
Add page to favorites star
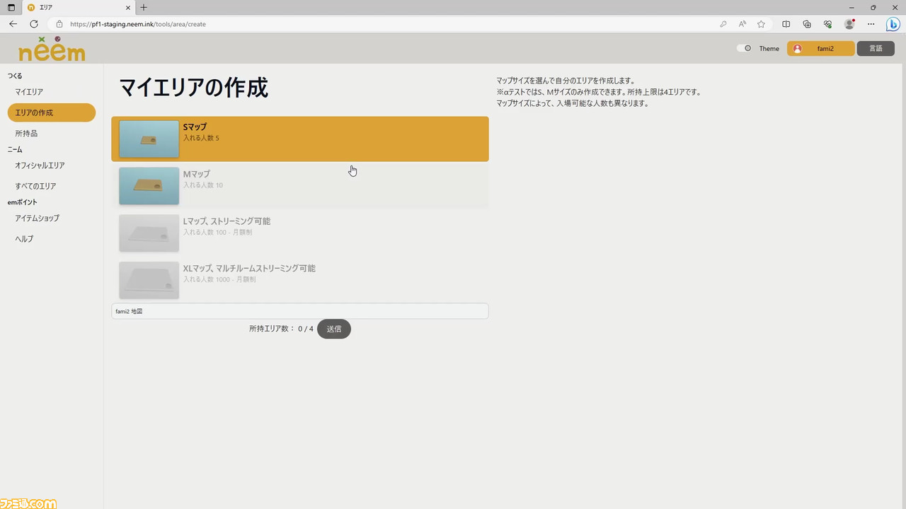tap(761, 24)
